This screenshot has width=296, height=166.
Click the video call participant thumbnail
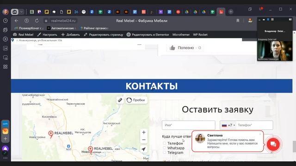[275, 51]
